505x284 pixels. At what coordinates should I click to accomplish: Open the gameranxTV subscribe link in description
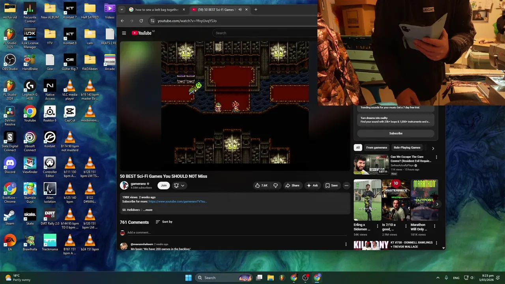pyautogui.click(x=178, y=202)
